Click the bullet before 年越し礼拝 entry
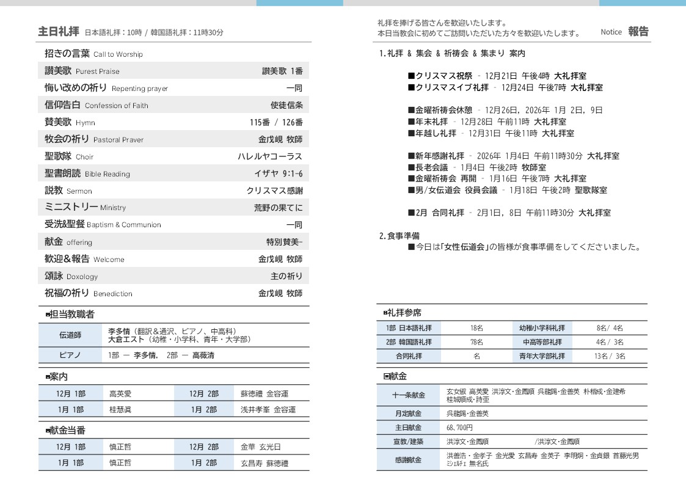686x485 pixels. click(411, 133)
